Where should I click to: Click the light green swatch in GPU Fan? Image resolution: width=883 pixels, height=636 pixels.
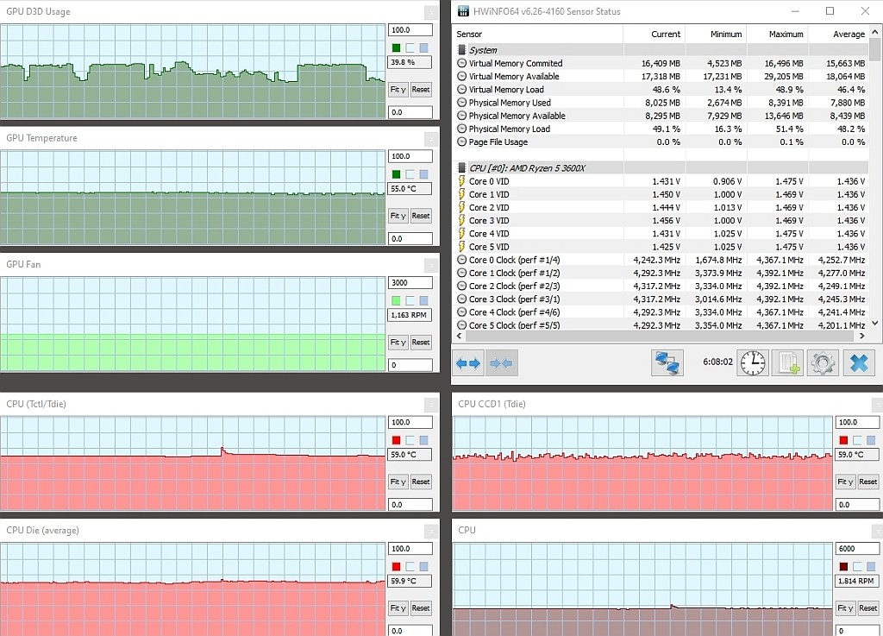(396, 301)
